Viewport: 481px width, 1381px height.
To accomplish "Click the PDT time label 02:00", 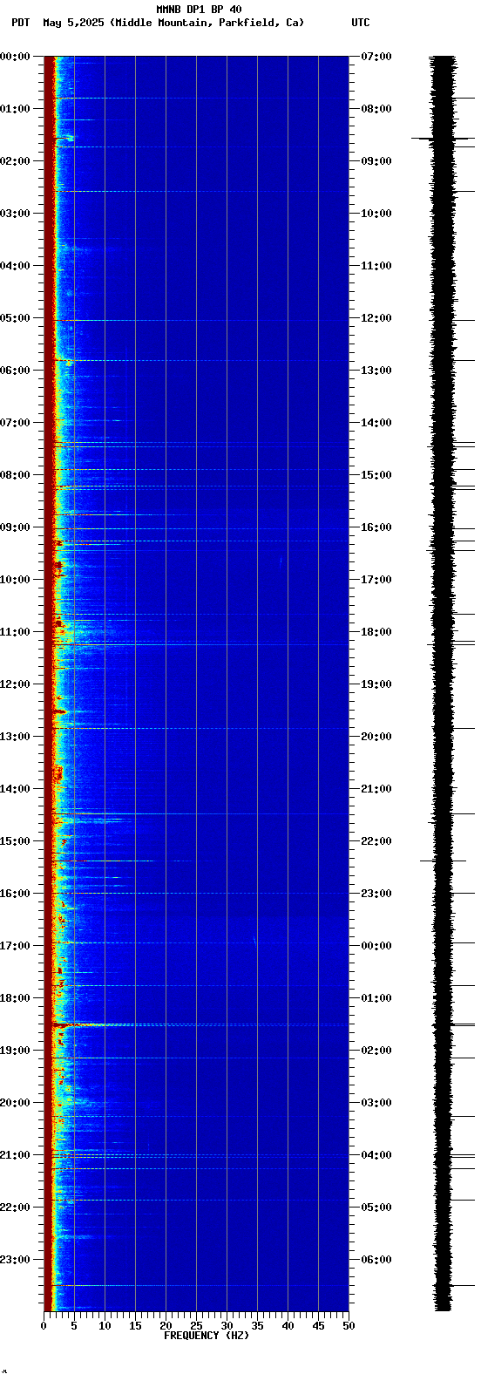I will coord(15,161).
